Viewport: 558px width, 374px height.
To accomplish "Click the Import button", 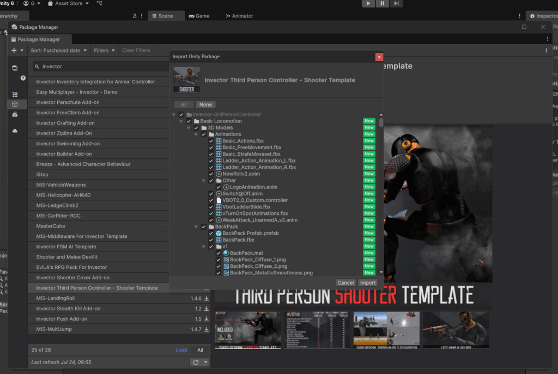I will (x=368, y=283).
